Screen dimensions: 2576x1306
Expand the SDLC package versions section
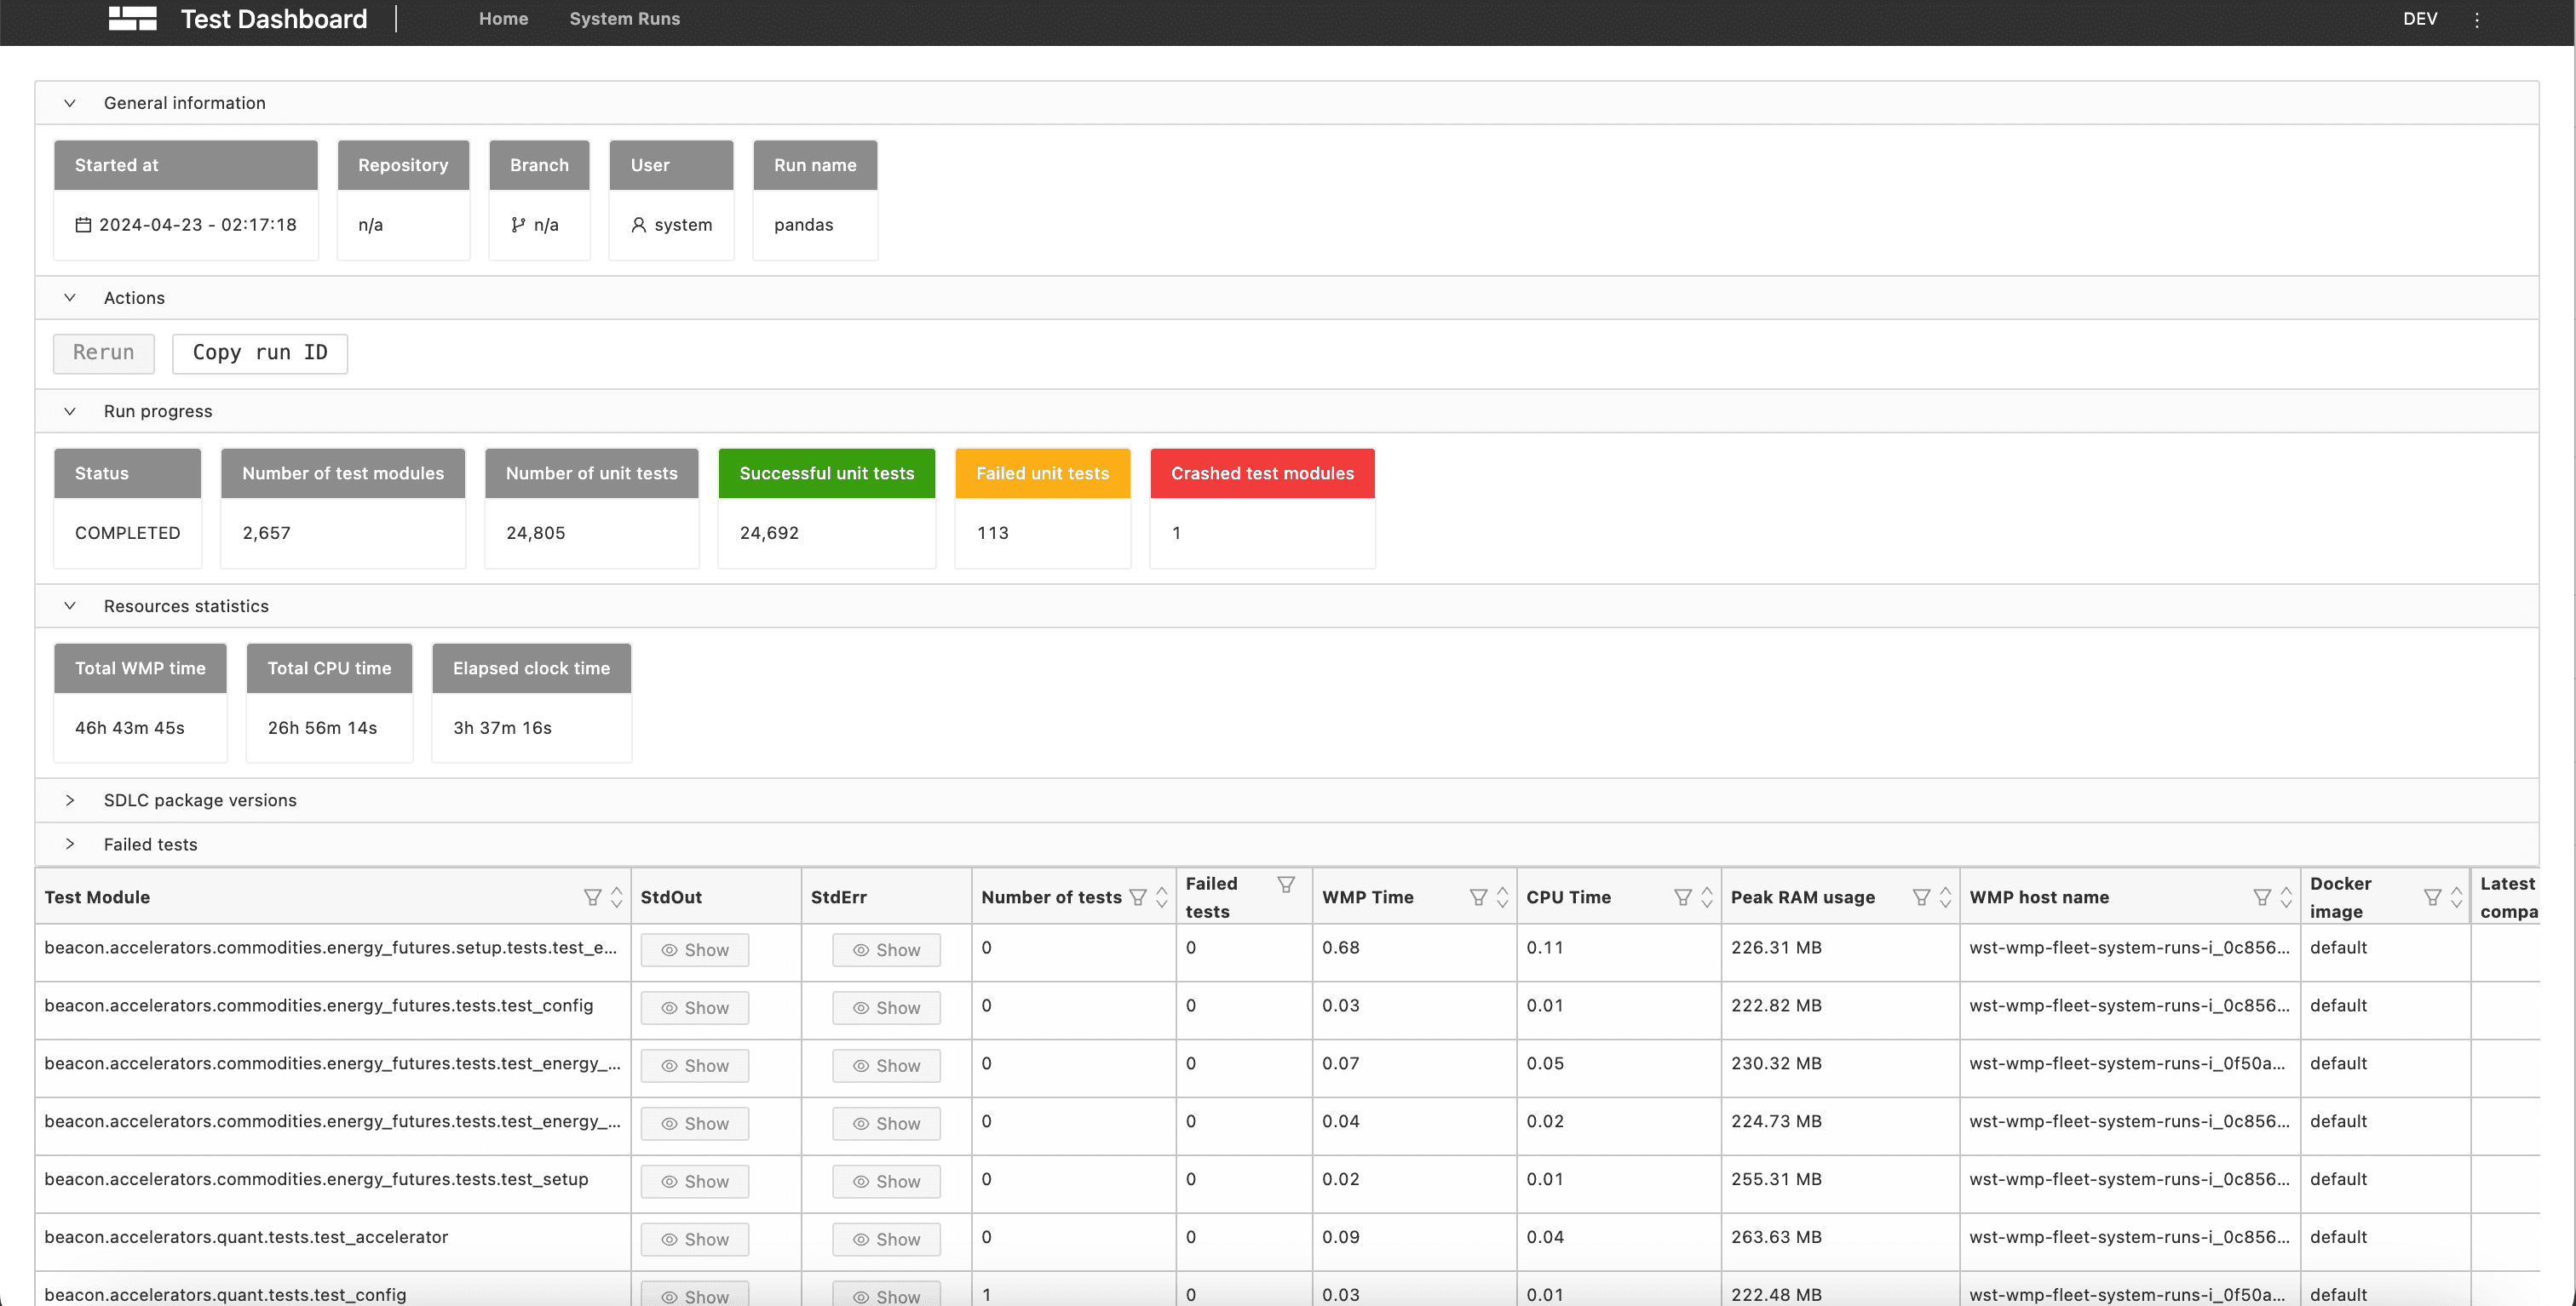70,800
